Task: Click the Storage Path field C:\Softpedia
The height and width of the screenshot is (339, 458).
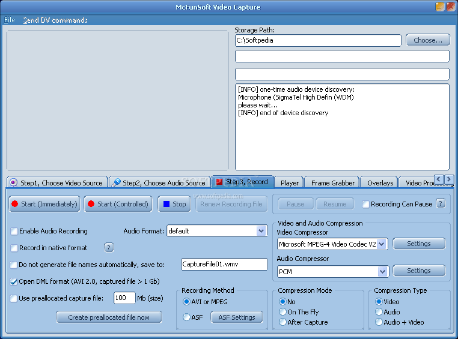Action: [318, 40]
